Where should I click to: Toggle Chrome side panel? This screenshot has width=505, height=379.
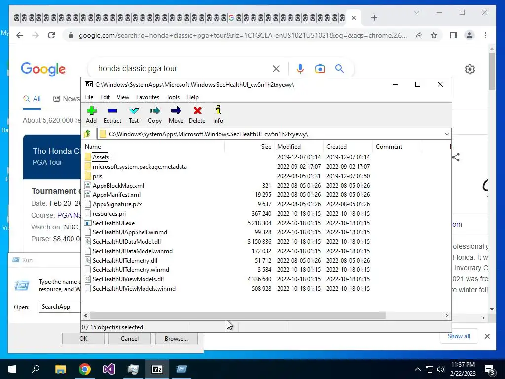pos(454,35)
